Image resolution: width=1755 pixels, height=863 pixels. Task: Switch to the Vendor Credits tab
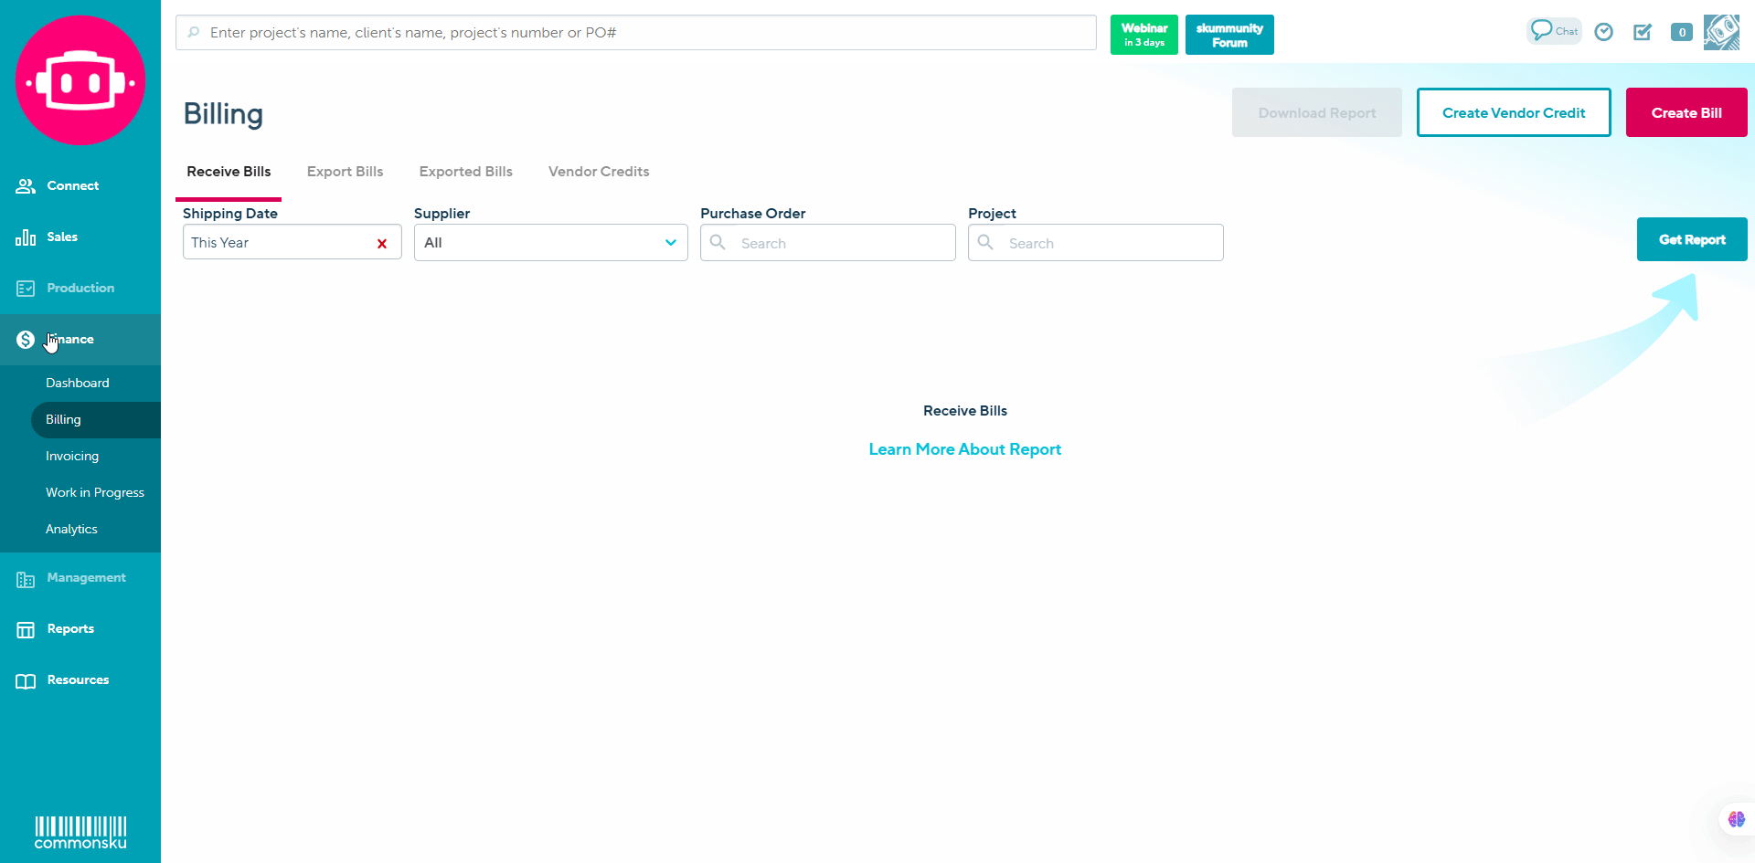click(x=599, y=172)
